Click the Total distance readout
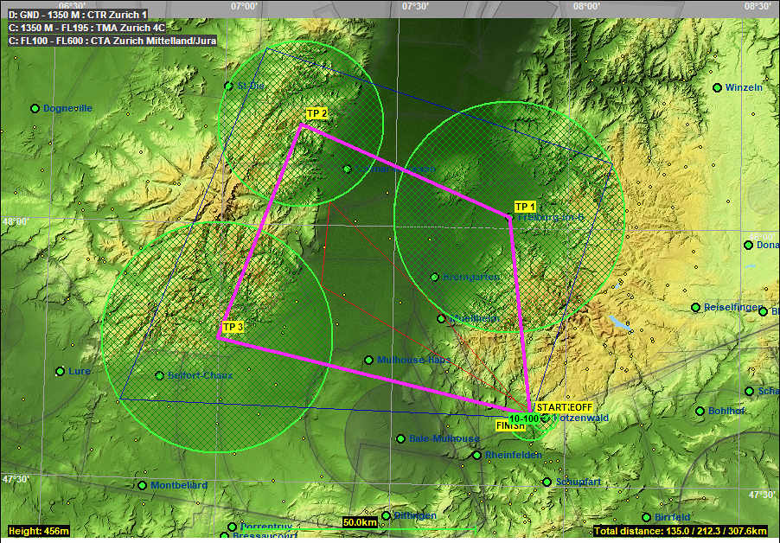 pyautogui.click(x=682, y=531)
